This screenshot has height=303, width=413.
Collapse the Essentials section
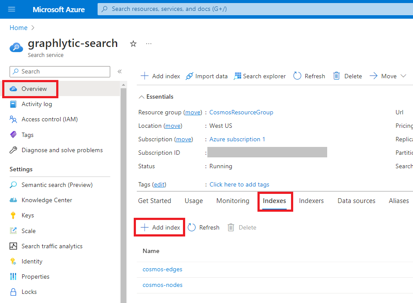142,97
